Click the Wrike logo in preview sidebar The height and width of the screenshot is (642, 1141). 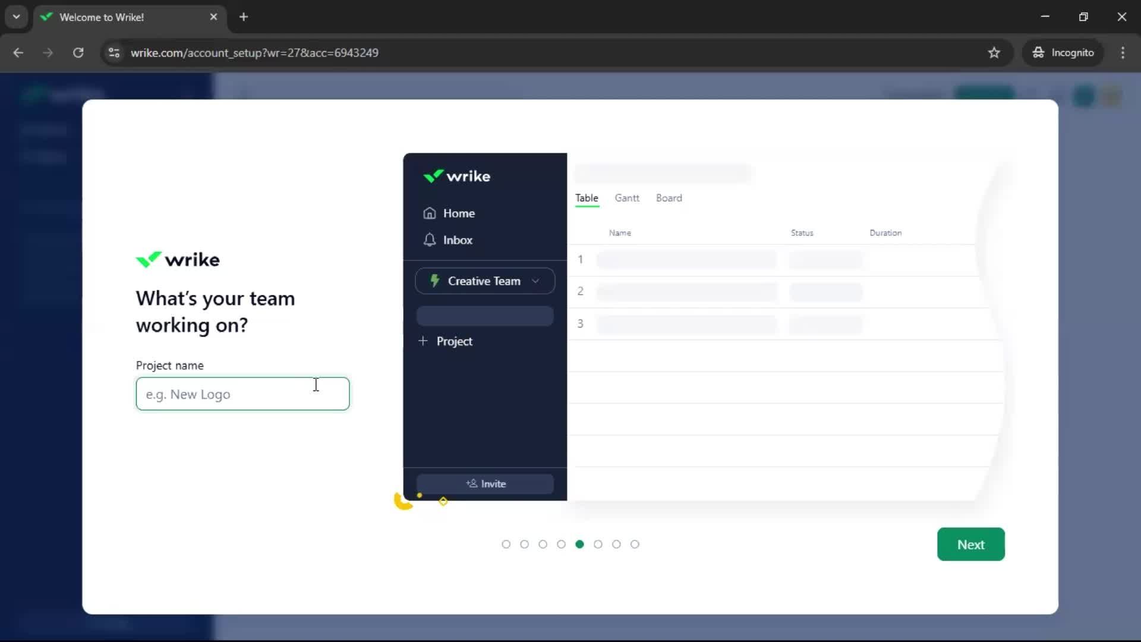(456, 176)
